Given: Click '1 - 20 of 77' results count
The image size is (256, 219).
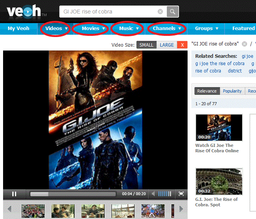Looking at the screenshot, I should point(206,104).
